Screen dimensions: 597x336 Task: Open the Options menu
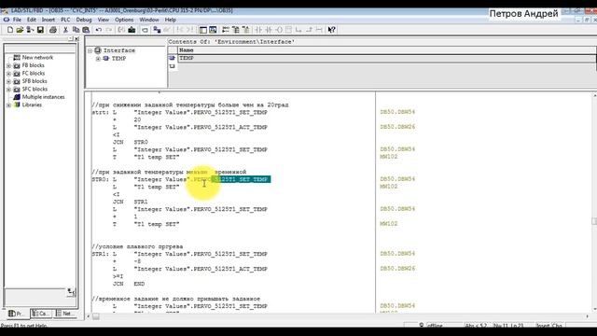coord(124,20)
